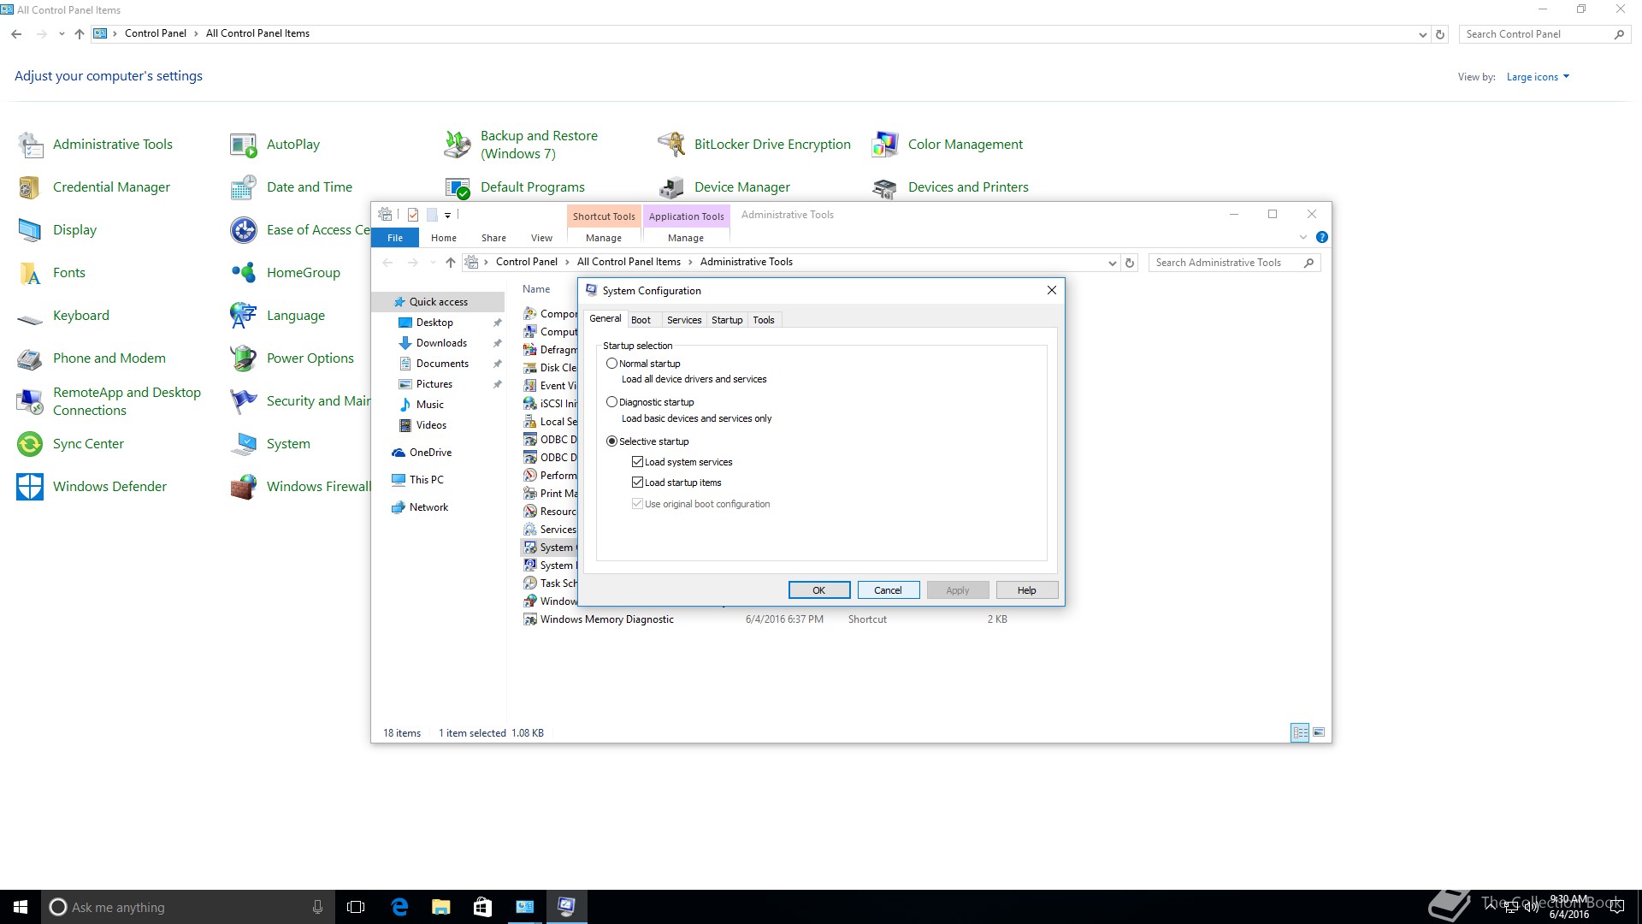This screenshot has height=924, width=1642.
Task: Open the Tools tab in System Configuration
Action: pos(764,320)
